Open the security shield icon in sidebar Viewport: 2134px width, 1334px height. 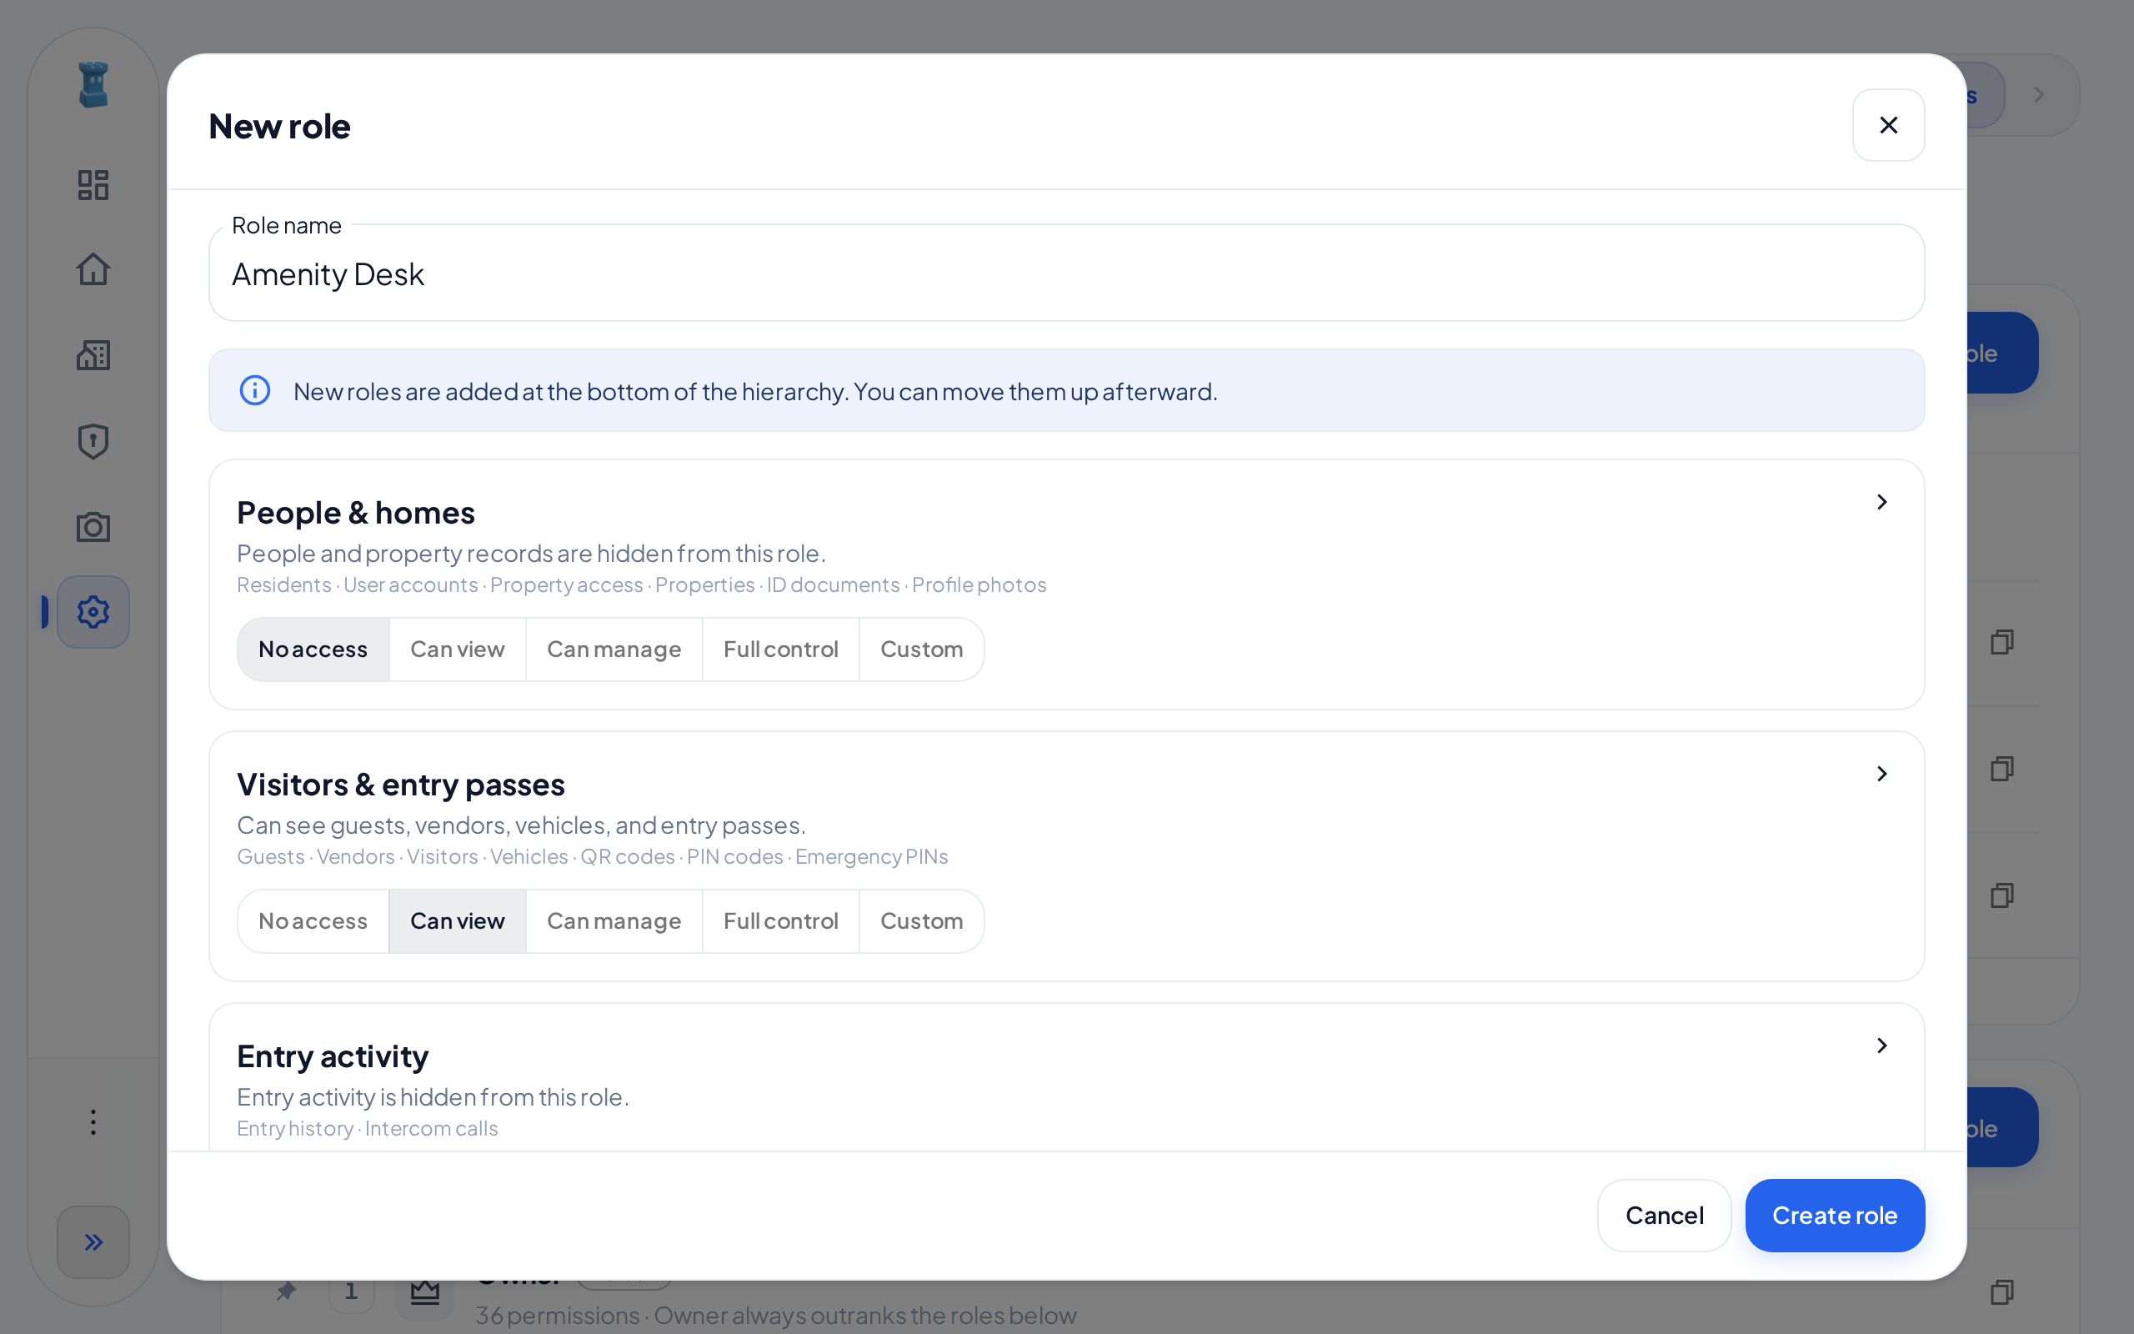tap(93, 441)
